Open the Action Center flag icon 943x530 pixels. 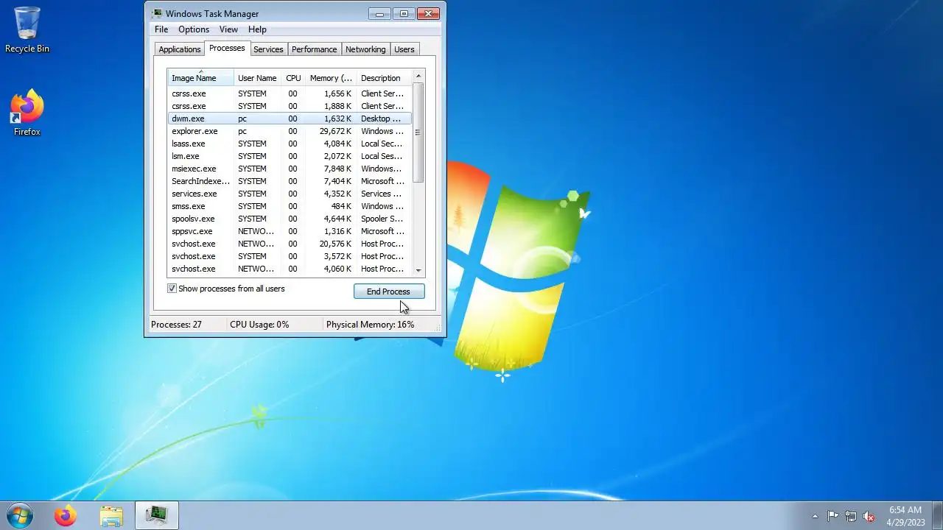[832, 516]
